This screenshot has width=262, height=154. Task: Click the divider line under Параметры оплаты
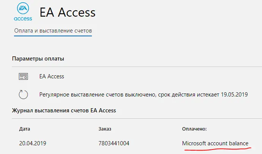[x=137, y=67]
